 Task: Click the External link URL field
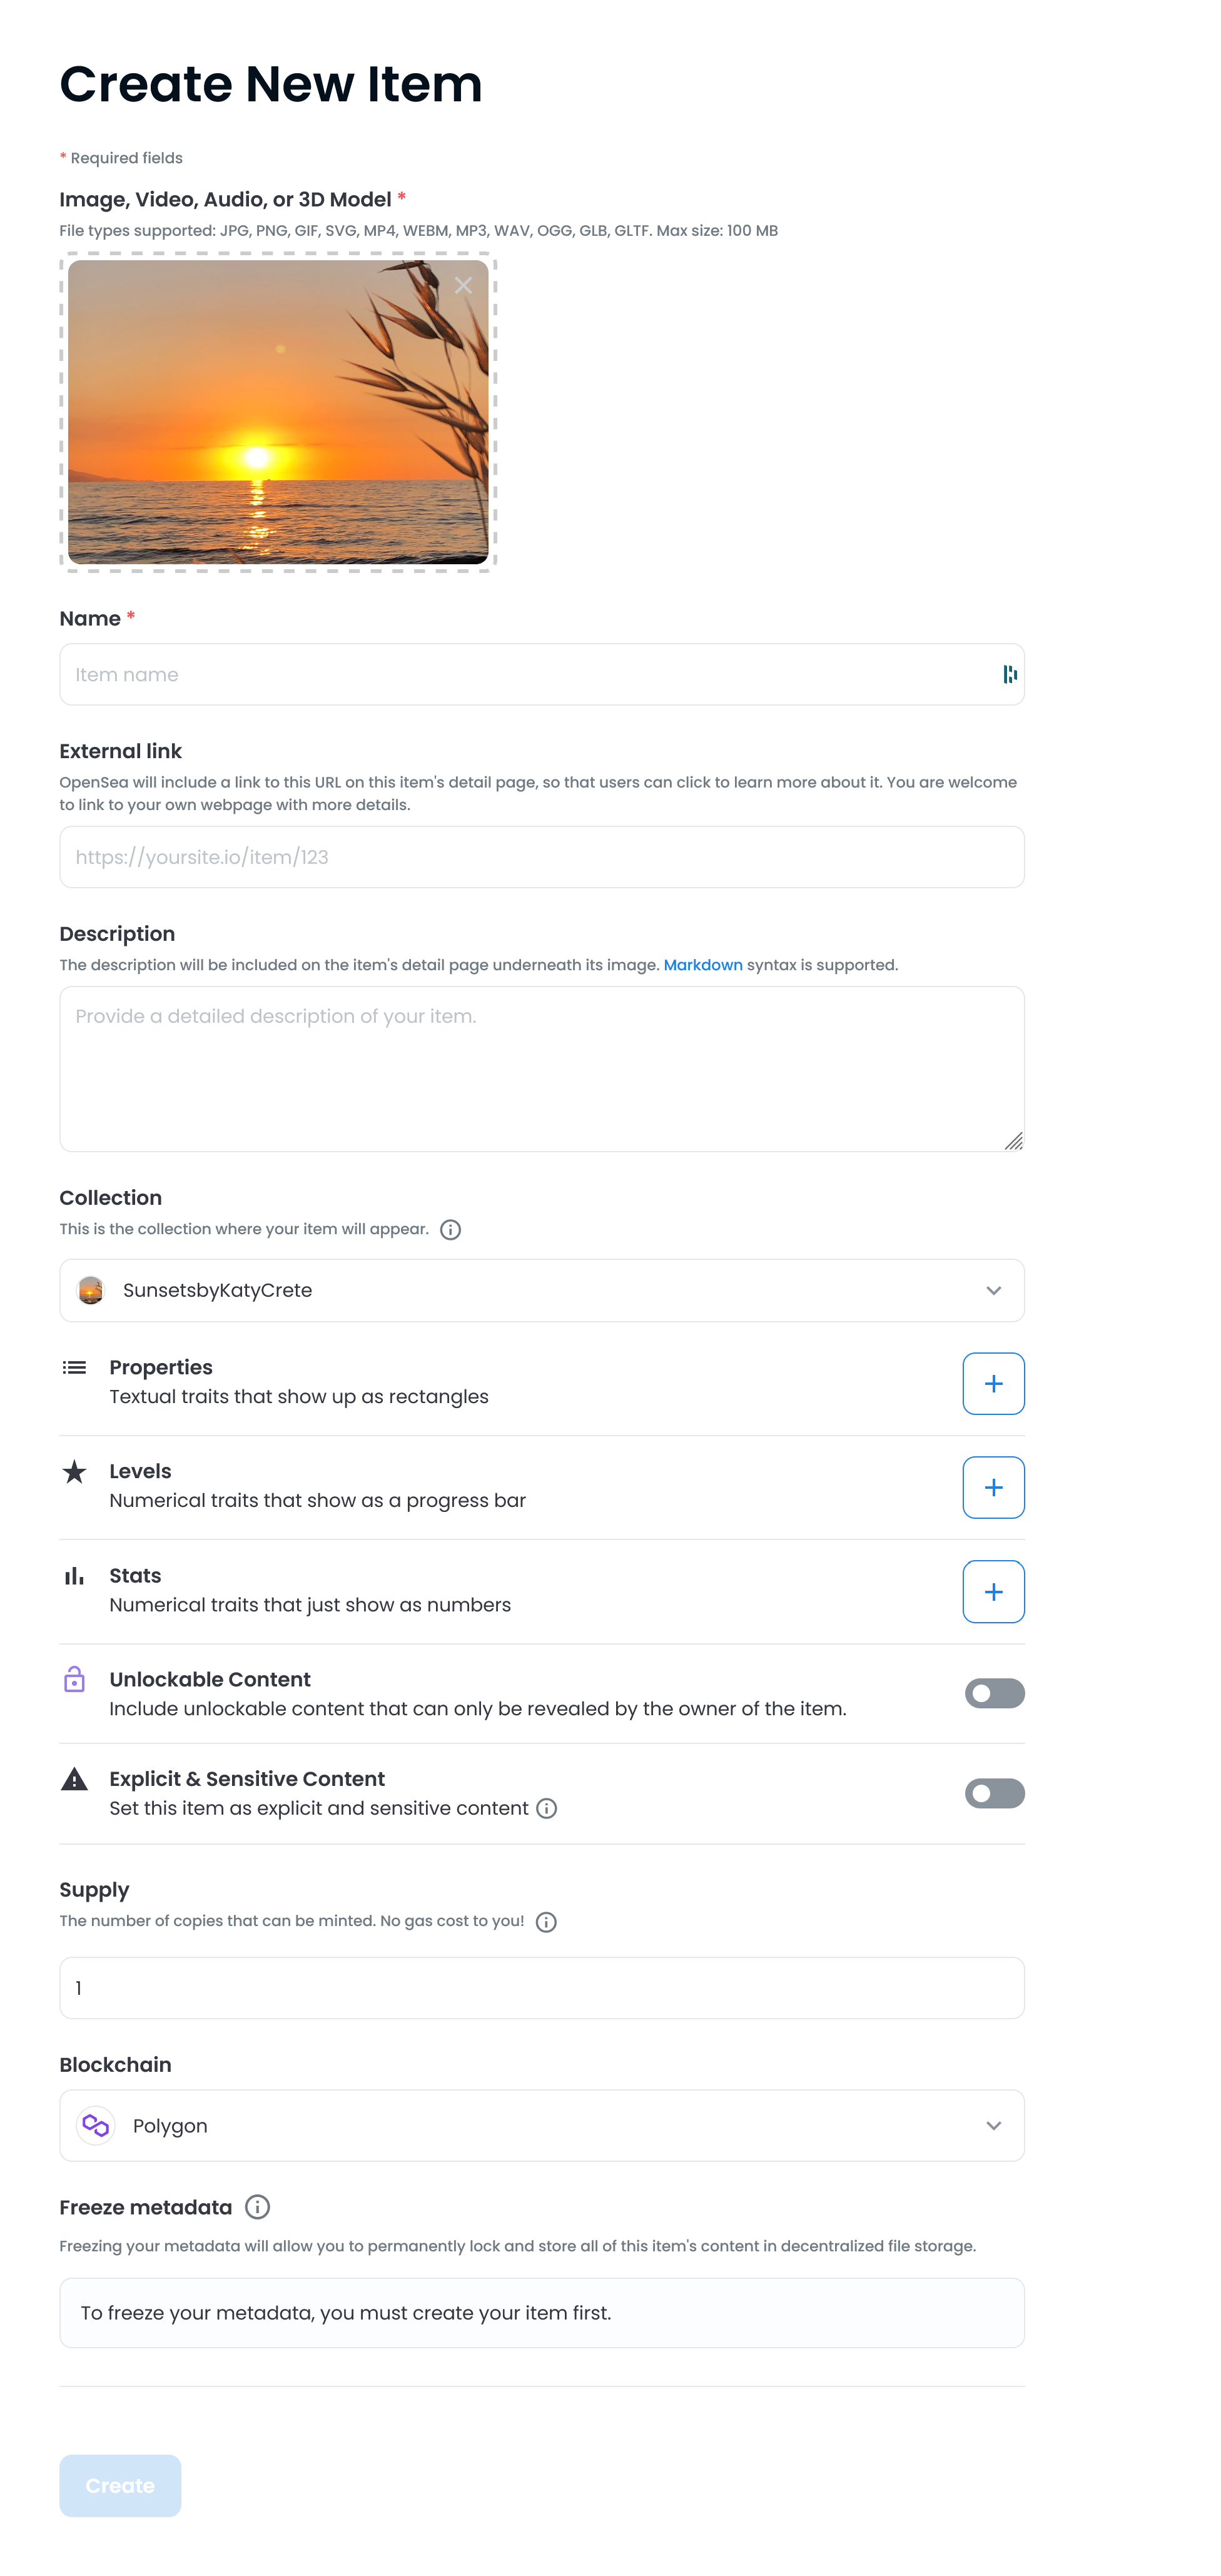point(541,856)
